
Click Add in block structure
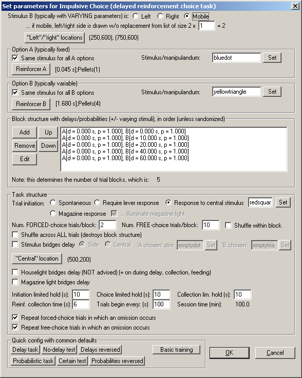click(x=25, y=132)
